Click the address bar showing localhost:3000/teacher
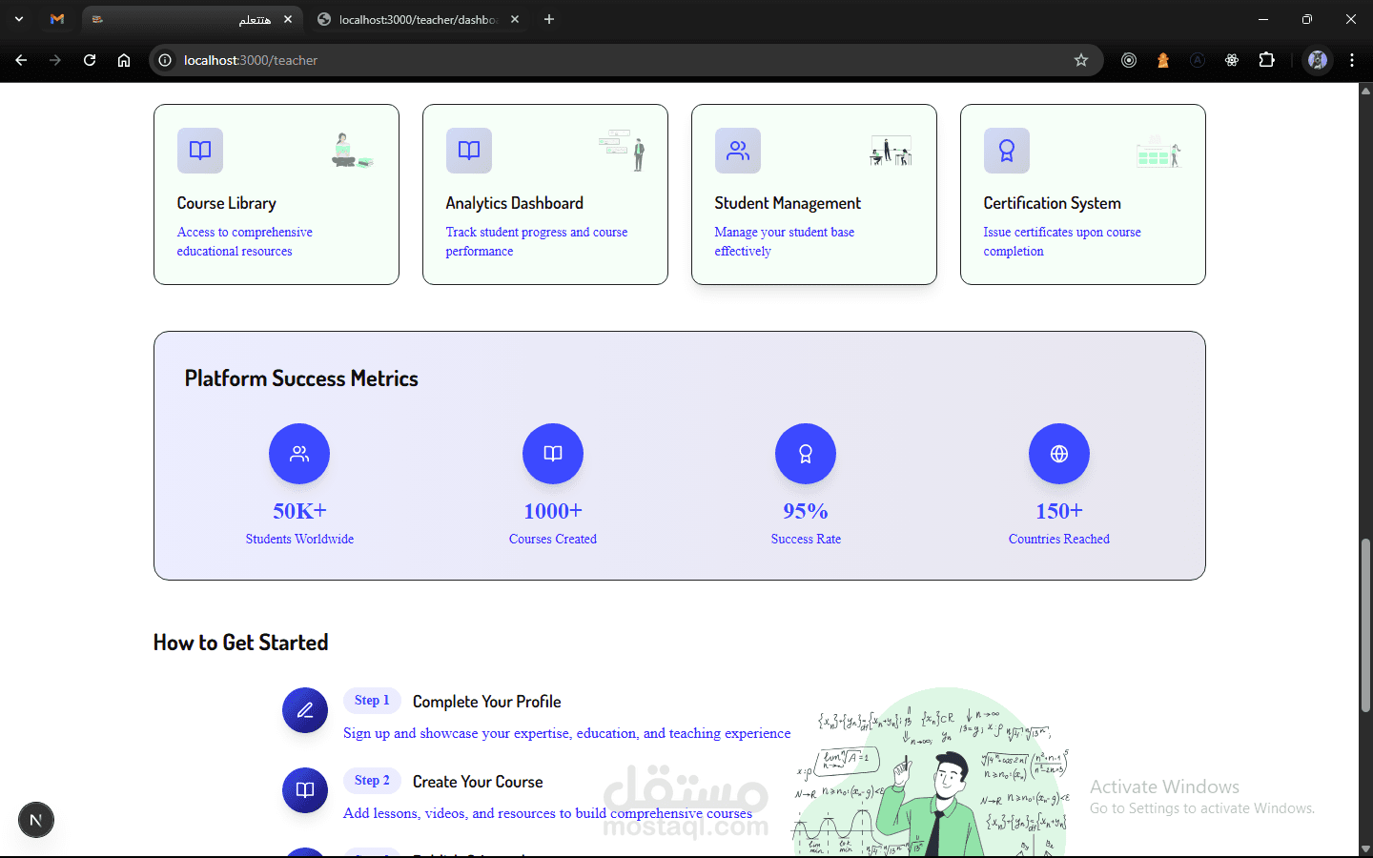Viewport: 1373px width, 858px height. click(610, 60)
